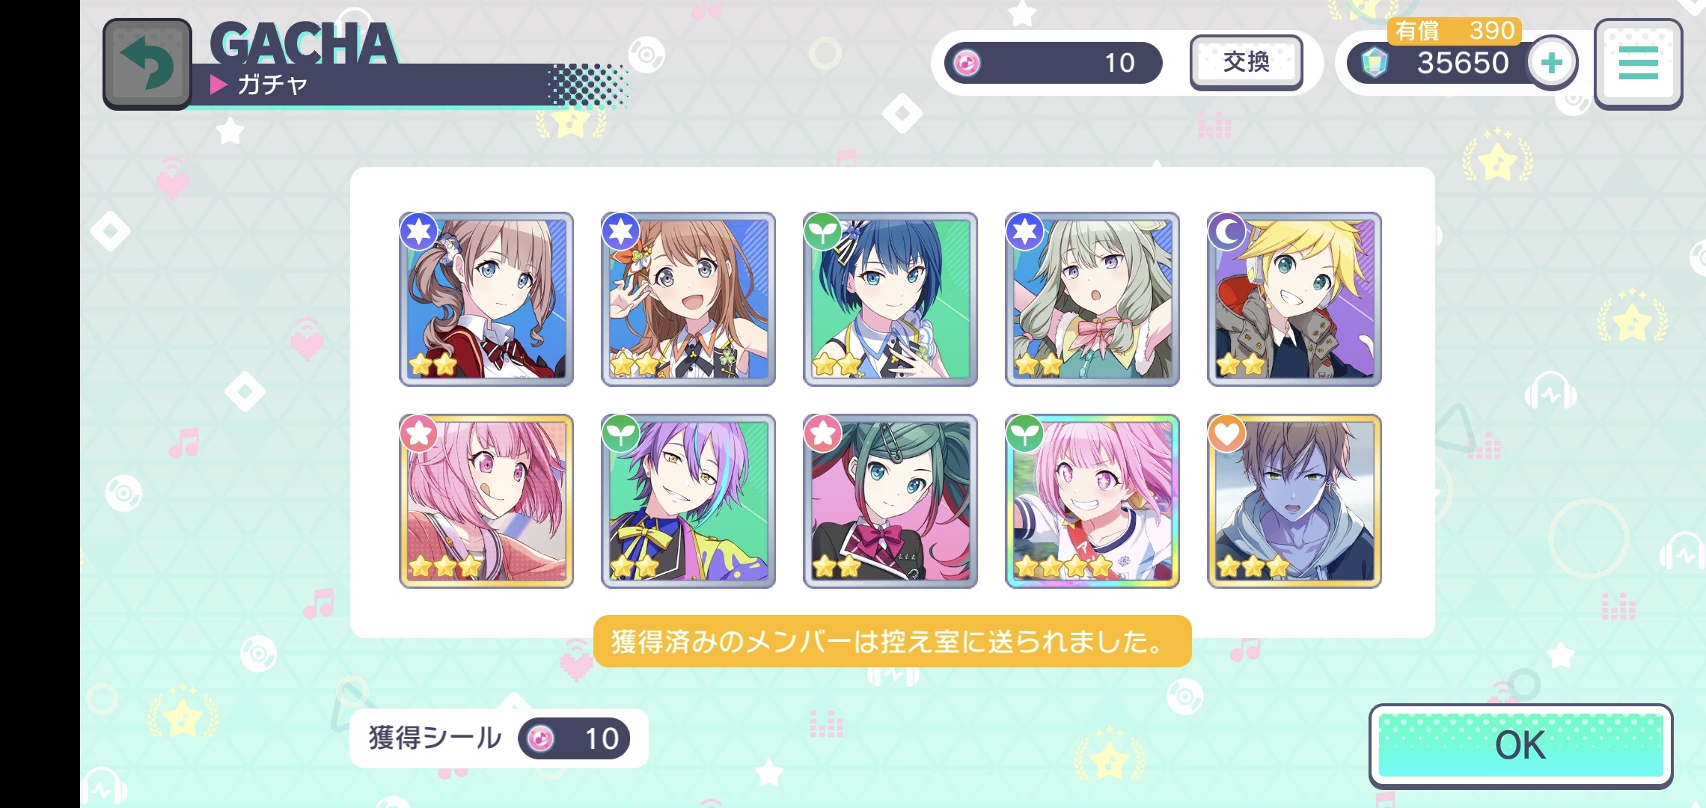The image size is (1706, 808).
Task: Tap moon attribute icon on blond boy card
Action: coord(1227,232)
